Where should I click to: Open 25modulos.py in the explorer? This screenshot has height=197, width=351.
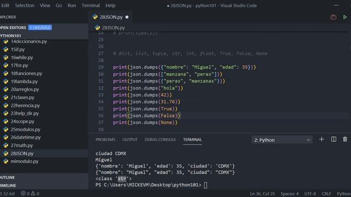25,130
